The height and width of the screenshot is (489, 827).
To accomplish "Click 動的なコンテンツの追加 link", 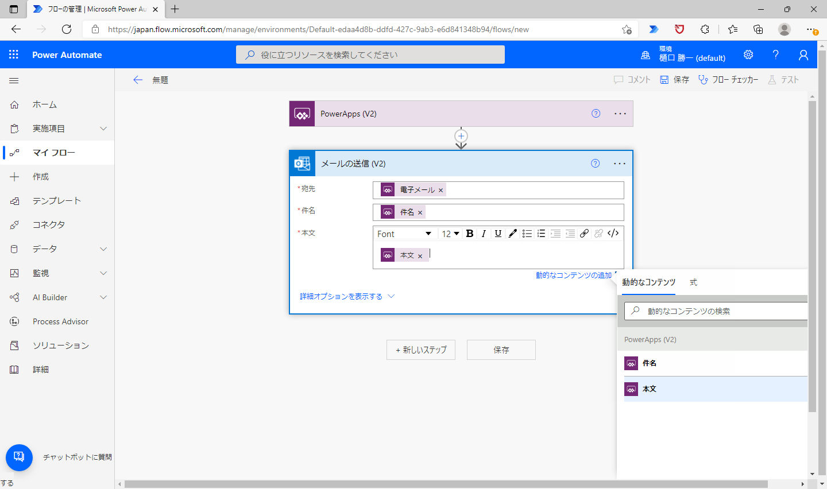I will pos(574,275).
